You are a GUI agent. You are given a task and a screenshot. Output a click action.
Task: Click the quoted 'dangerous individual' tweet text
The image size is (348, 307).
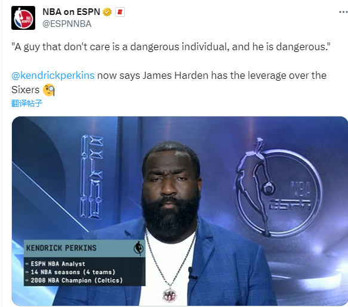(171, 47)
